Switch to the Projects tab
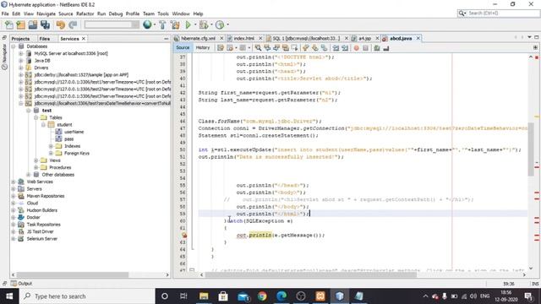 click(20, 39)
